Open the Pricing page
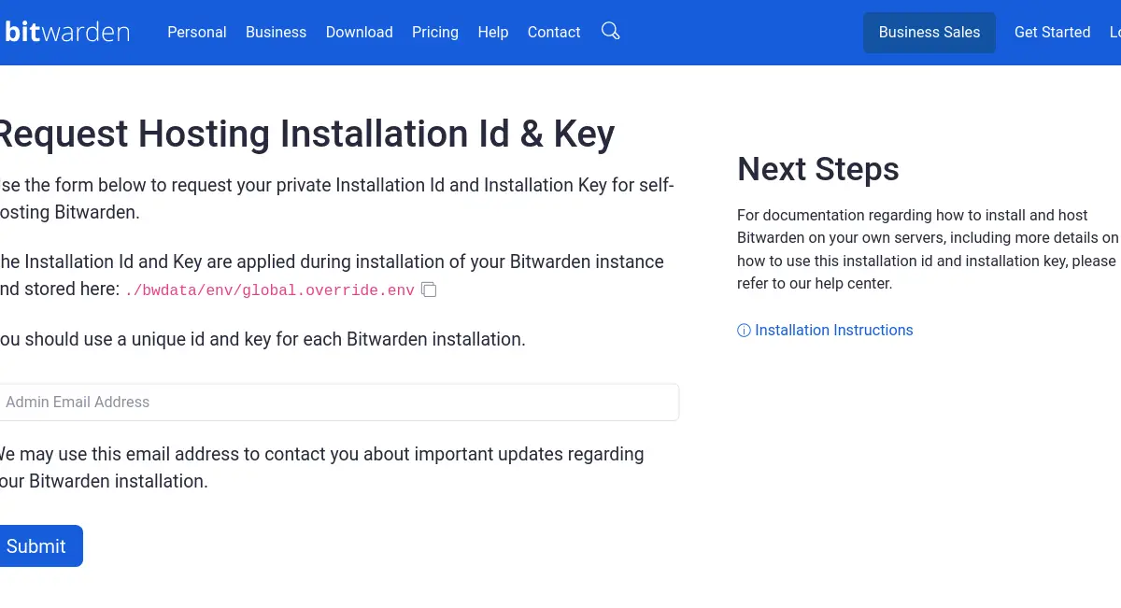Image resolution: width=1121 pixels, height=608 pixels. (435, 32)
